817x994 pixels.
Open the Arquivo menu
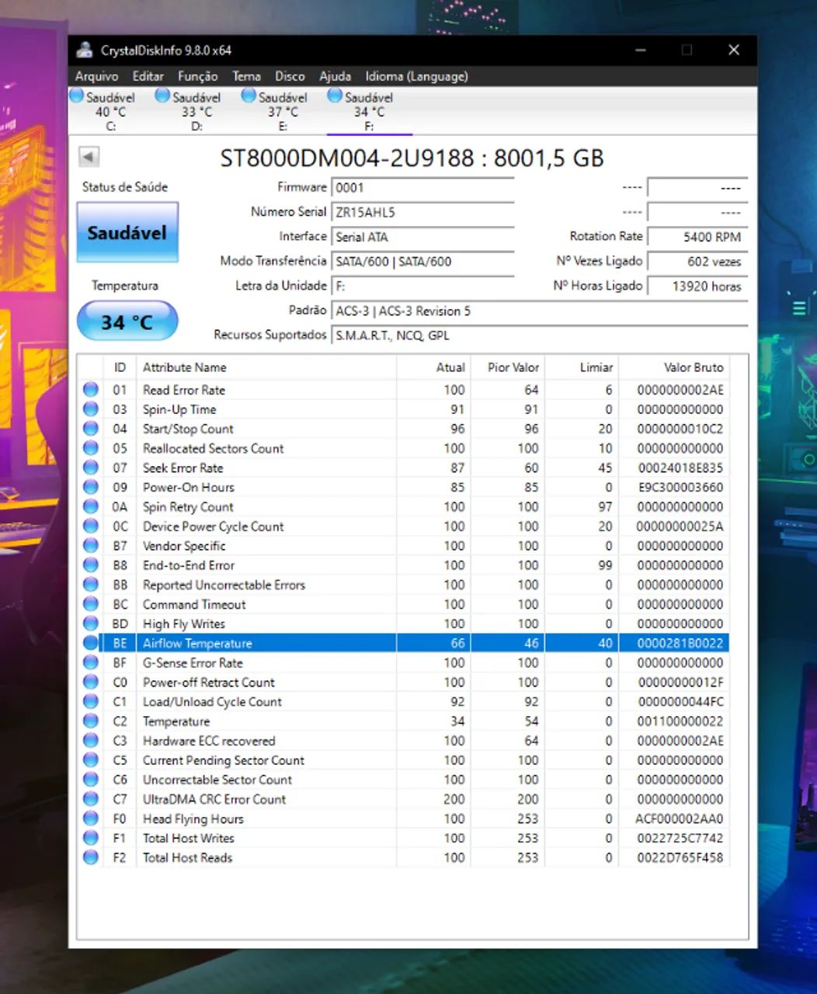(x=96, y=76)
